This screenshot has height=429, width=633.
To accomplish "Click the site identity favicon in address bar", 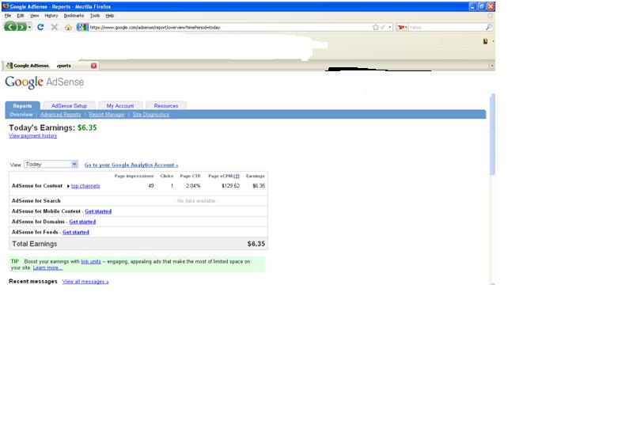I will [x=82, y=27].
